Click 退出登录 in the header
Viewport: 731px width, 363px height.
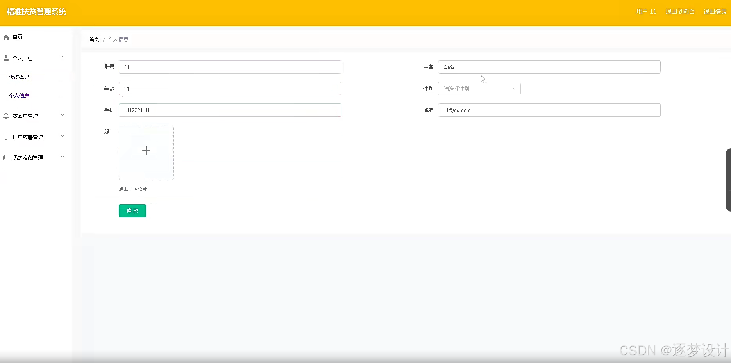[x=715, y=12]
